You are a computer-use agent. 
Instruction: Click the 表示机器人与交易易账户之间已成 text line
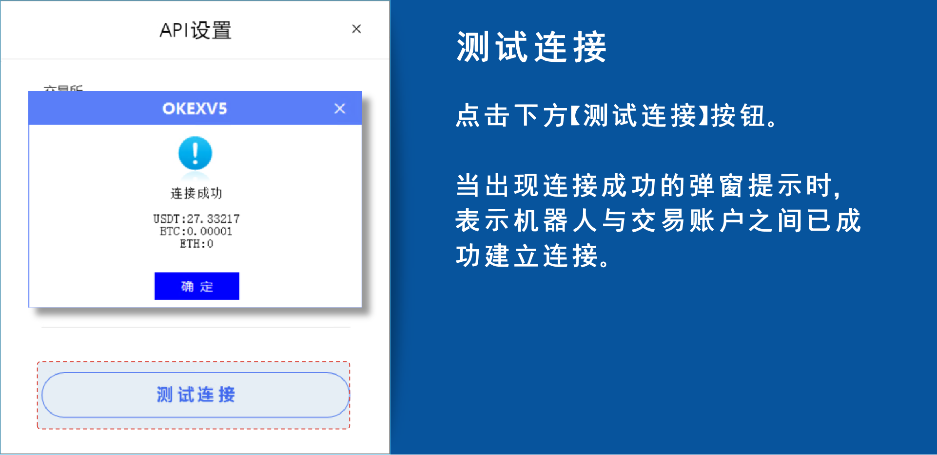point(658,220)
